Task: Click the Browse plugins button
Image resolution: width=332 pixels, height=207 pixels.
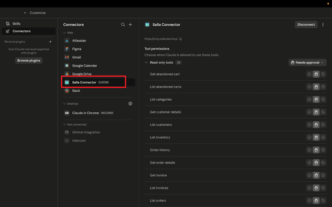Action: tap(29, 61)
